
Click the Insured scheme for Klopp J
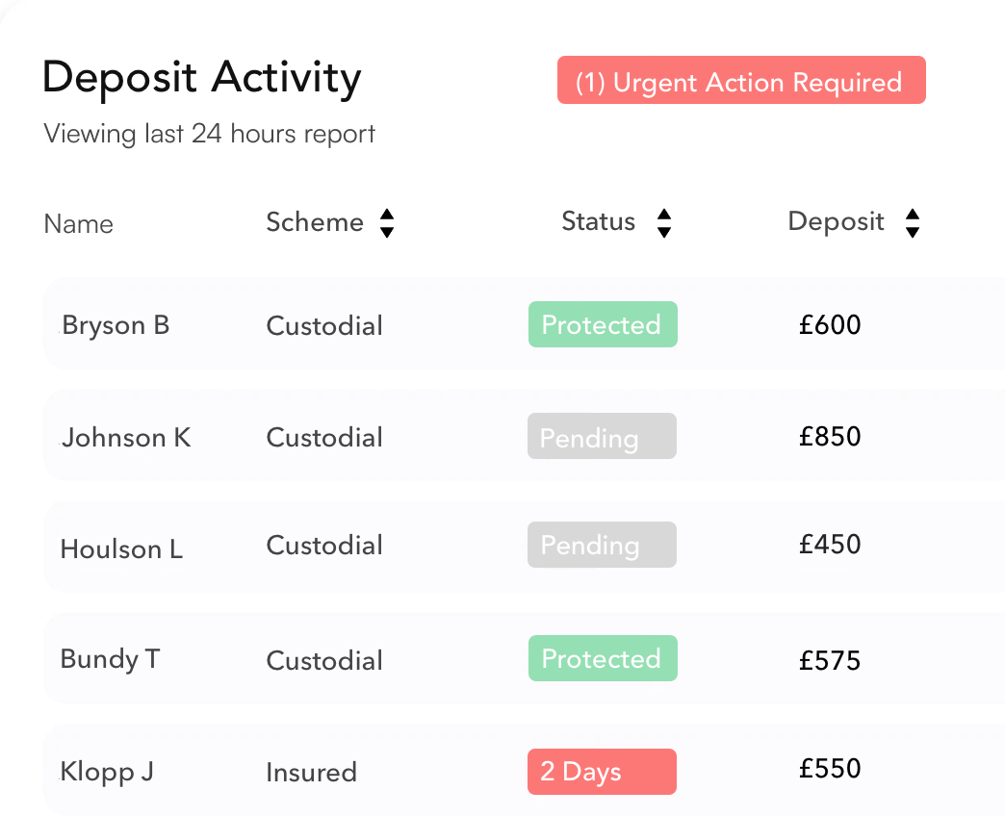coord(311,772)
